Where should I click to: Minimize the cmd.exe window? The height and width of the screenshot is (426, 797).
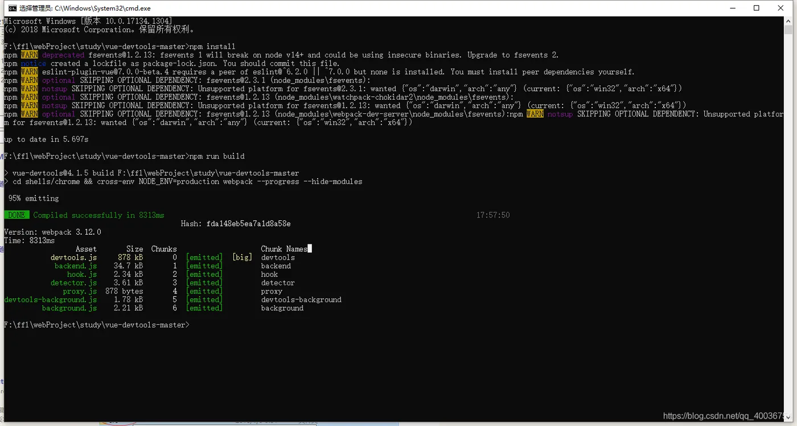(x=732, y=8)
